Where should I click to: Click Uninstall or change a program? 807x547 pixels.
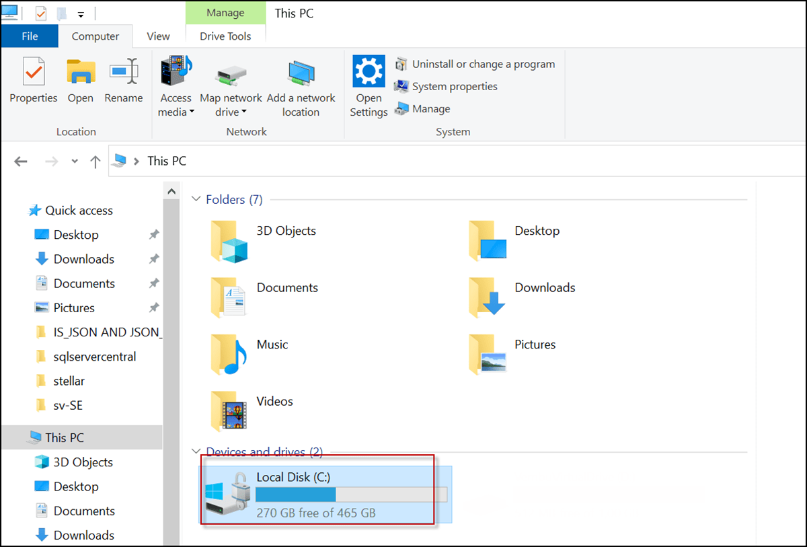[x=483, y=65]
